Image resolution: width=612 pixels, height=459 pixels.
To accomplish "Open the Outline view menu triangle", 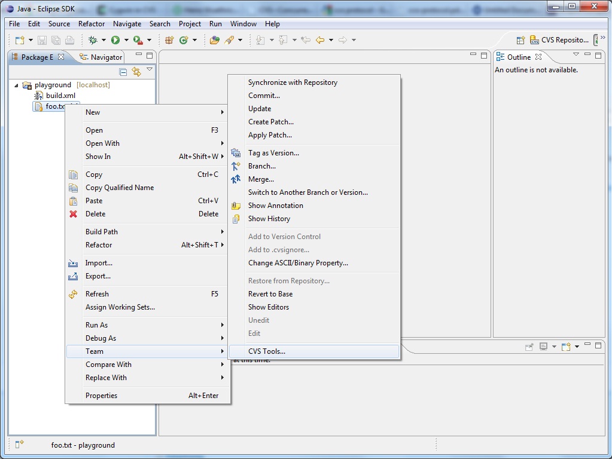I will pyautogui.click(x=576, y=54).
